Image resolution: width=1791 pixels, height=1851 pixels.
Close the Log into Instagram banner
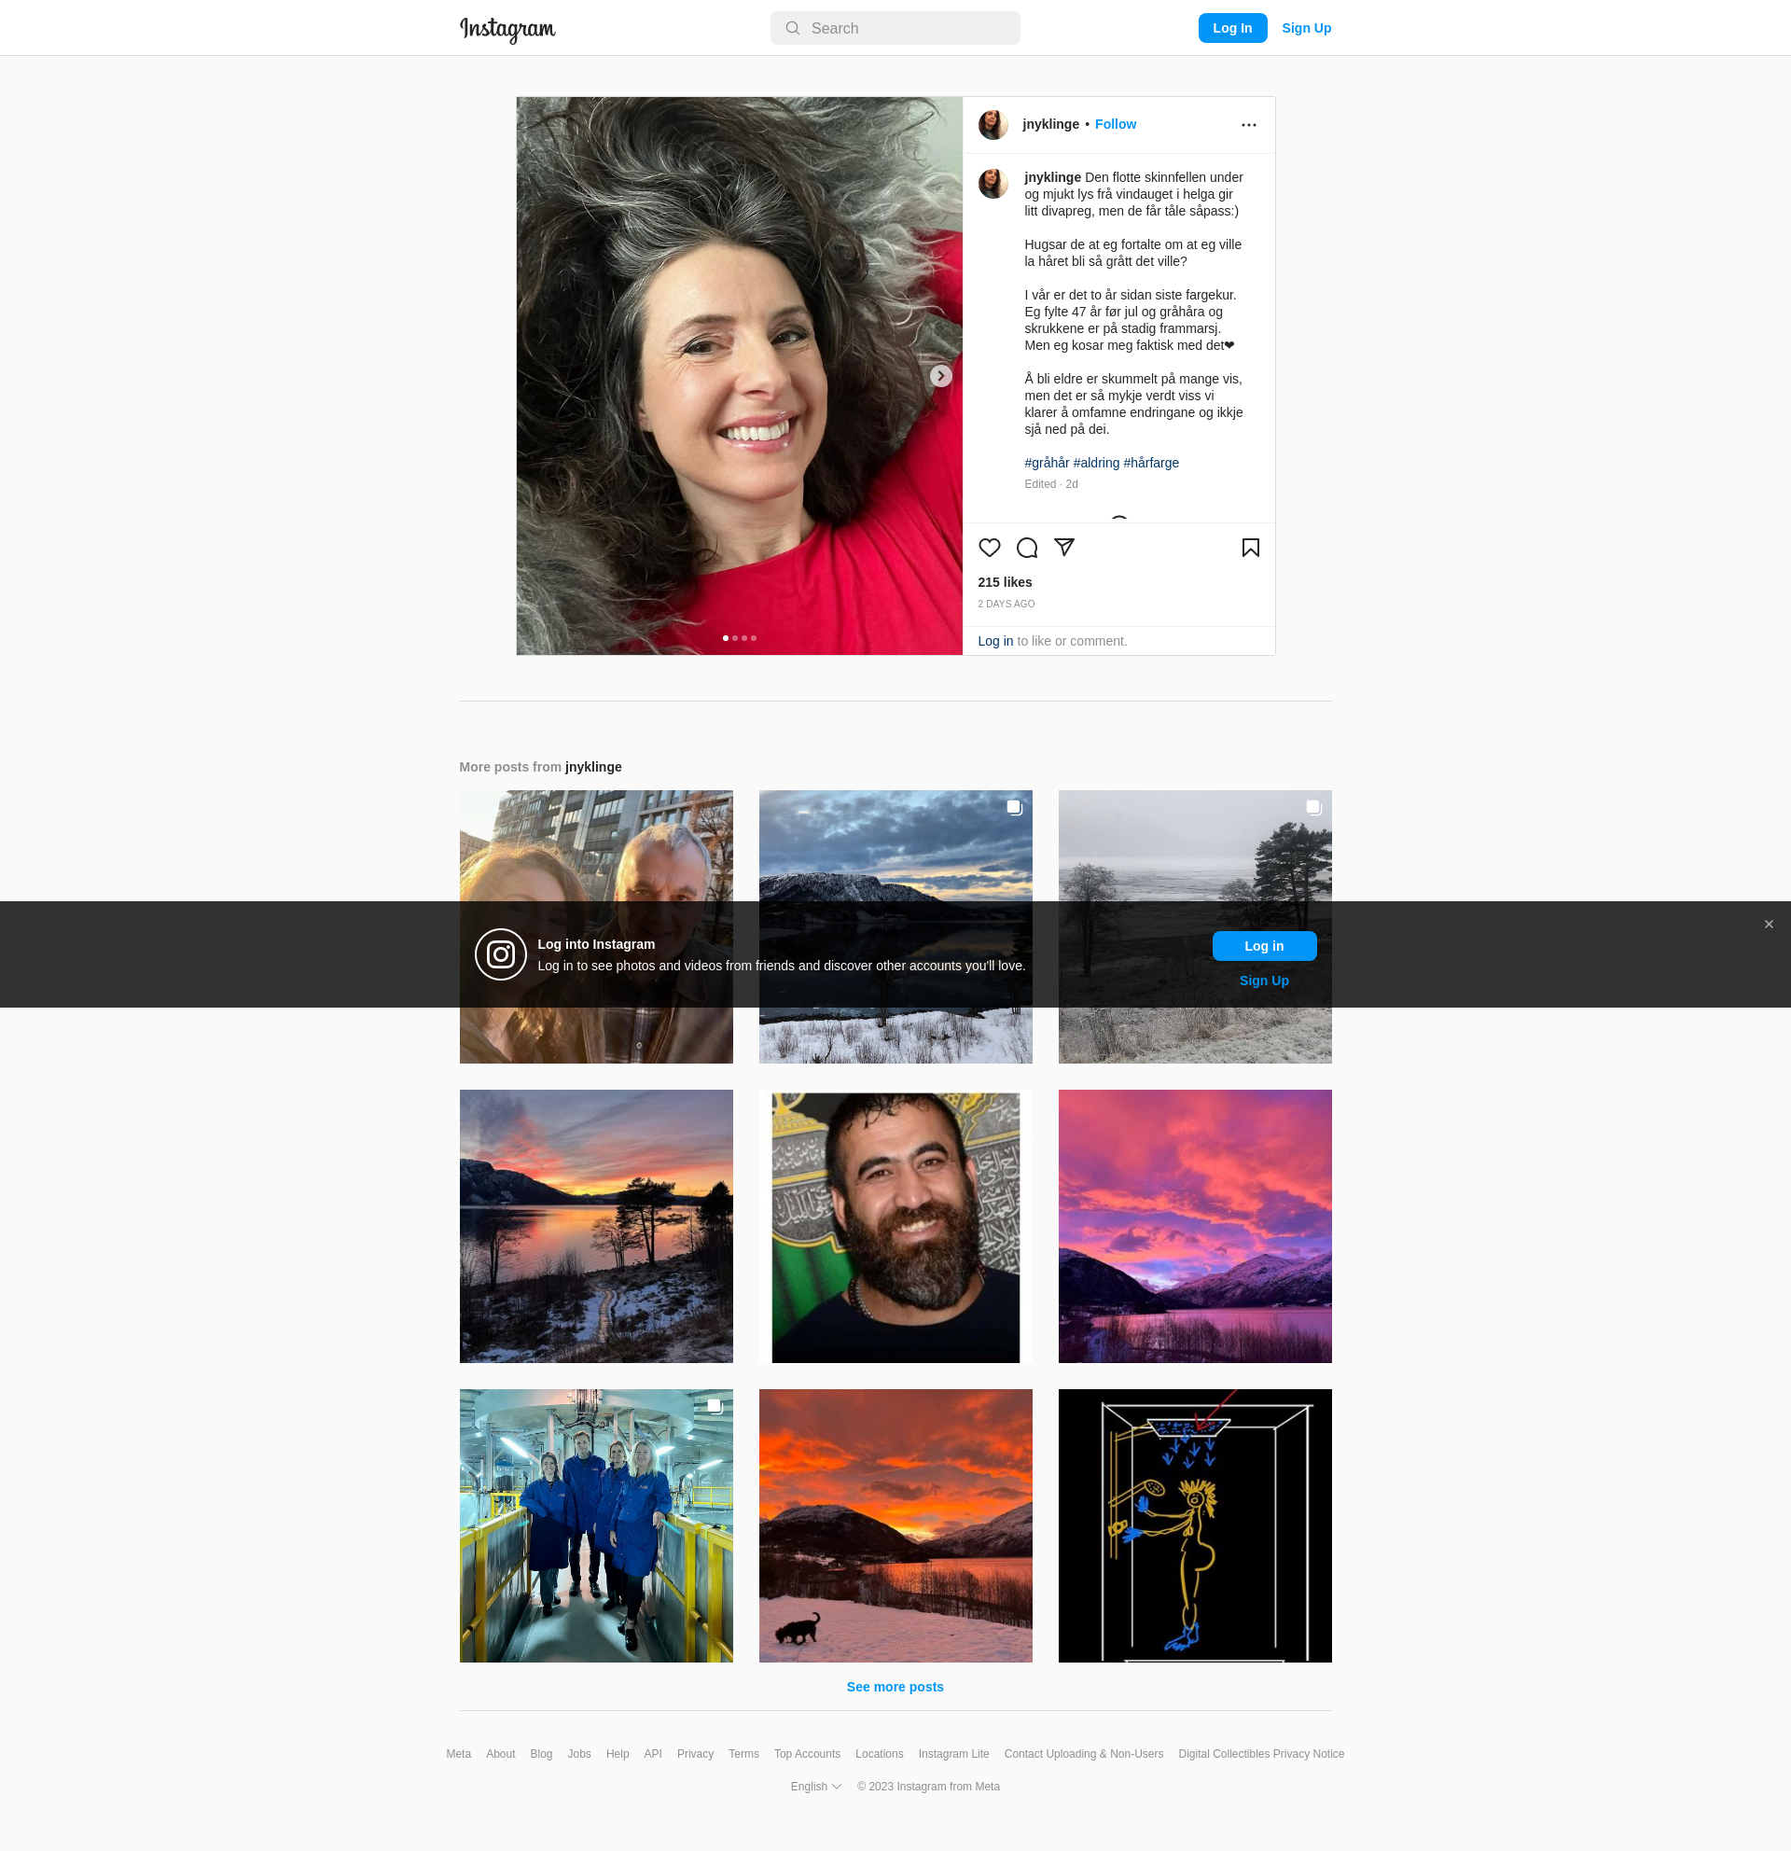pyautogui.click(x=1769, y=925)
